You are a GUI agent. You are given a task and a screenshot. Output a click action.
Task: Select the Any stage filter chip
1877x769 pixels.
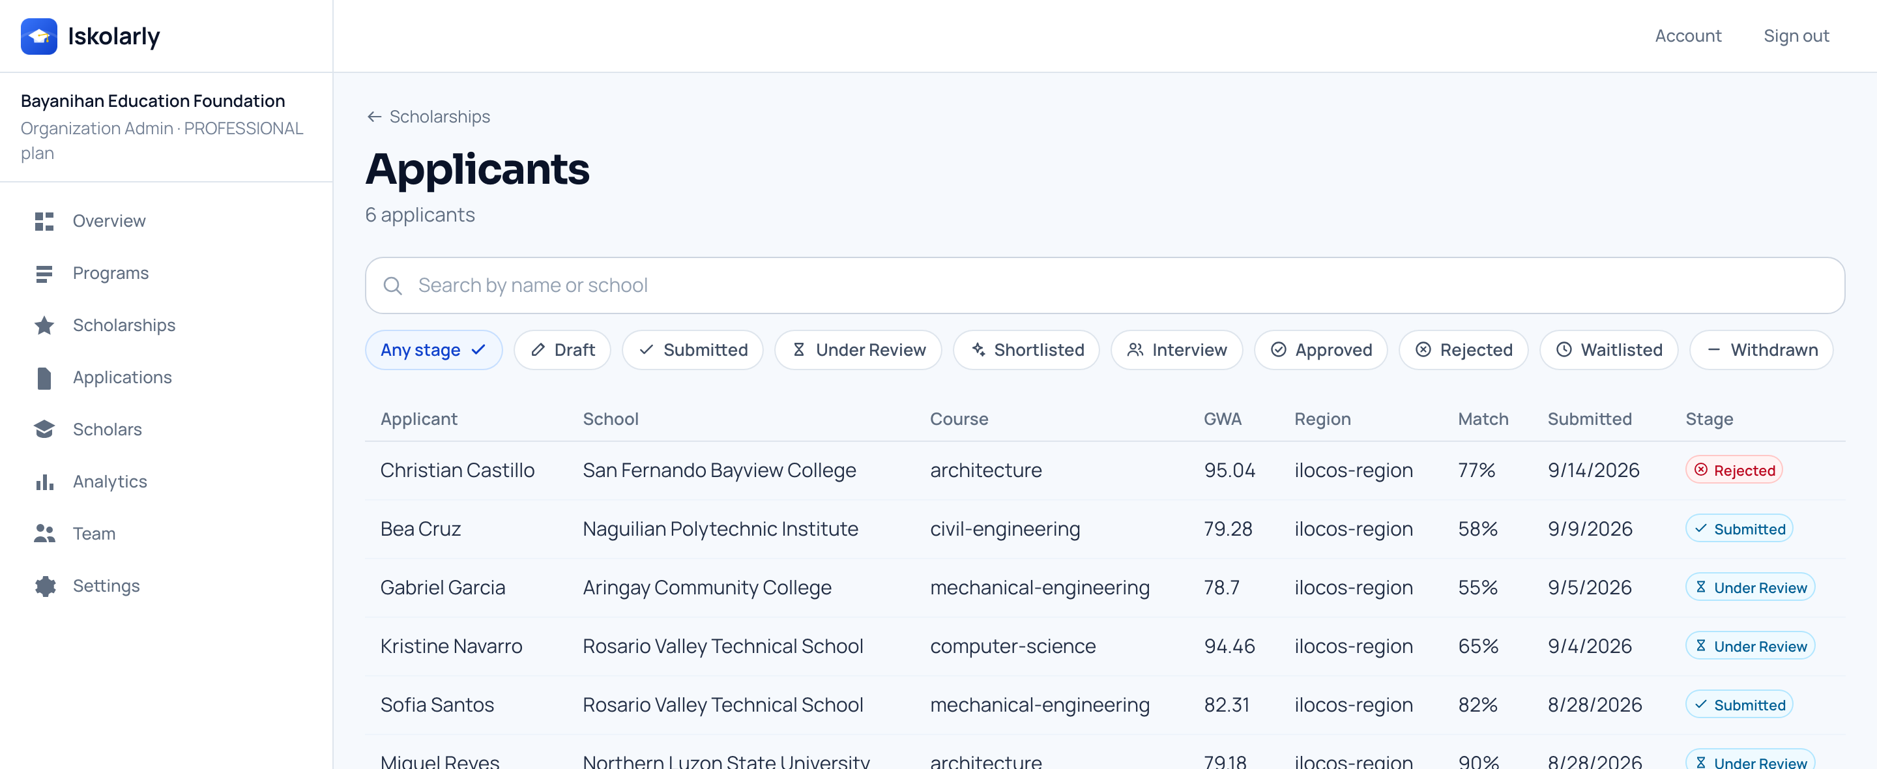click(433, 350)
